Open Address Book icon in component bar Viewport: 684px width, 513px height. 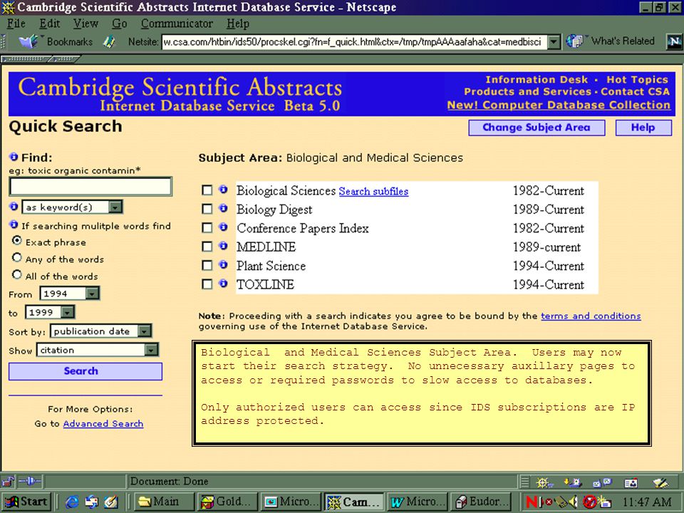pyautogui.click(x=631, y=482)
